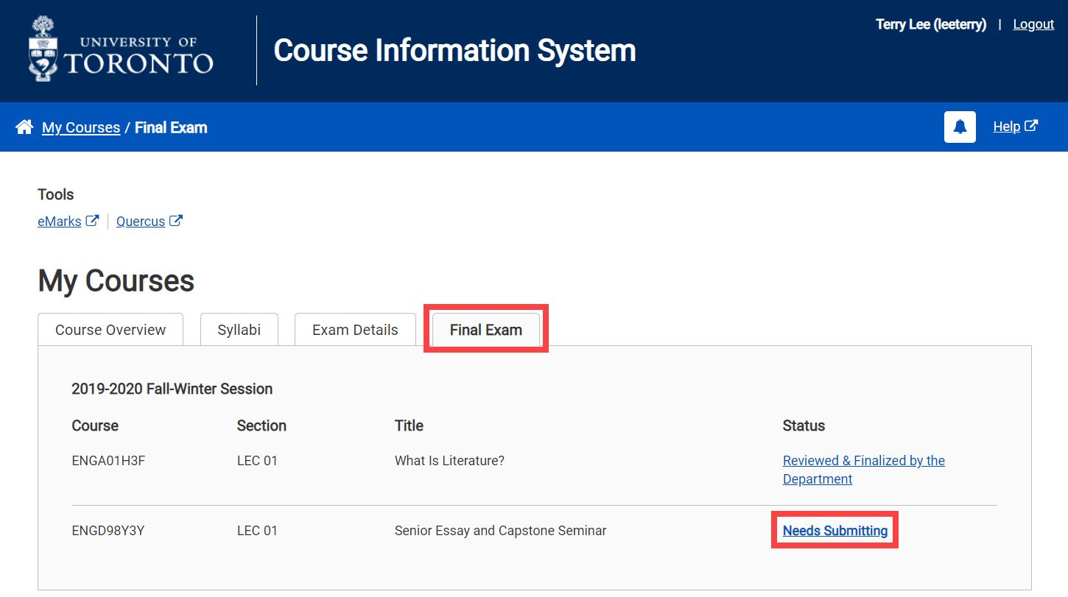Click Terry Lee (leeterry) user name
1068x597 pixels.
point(931,24)
